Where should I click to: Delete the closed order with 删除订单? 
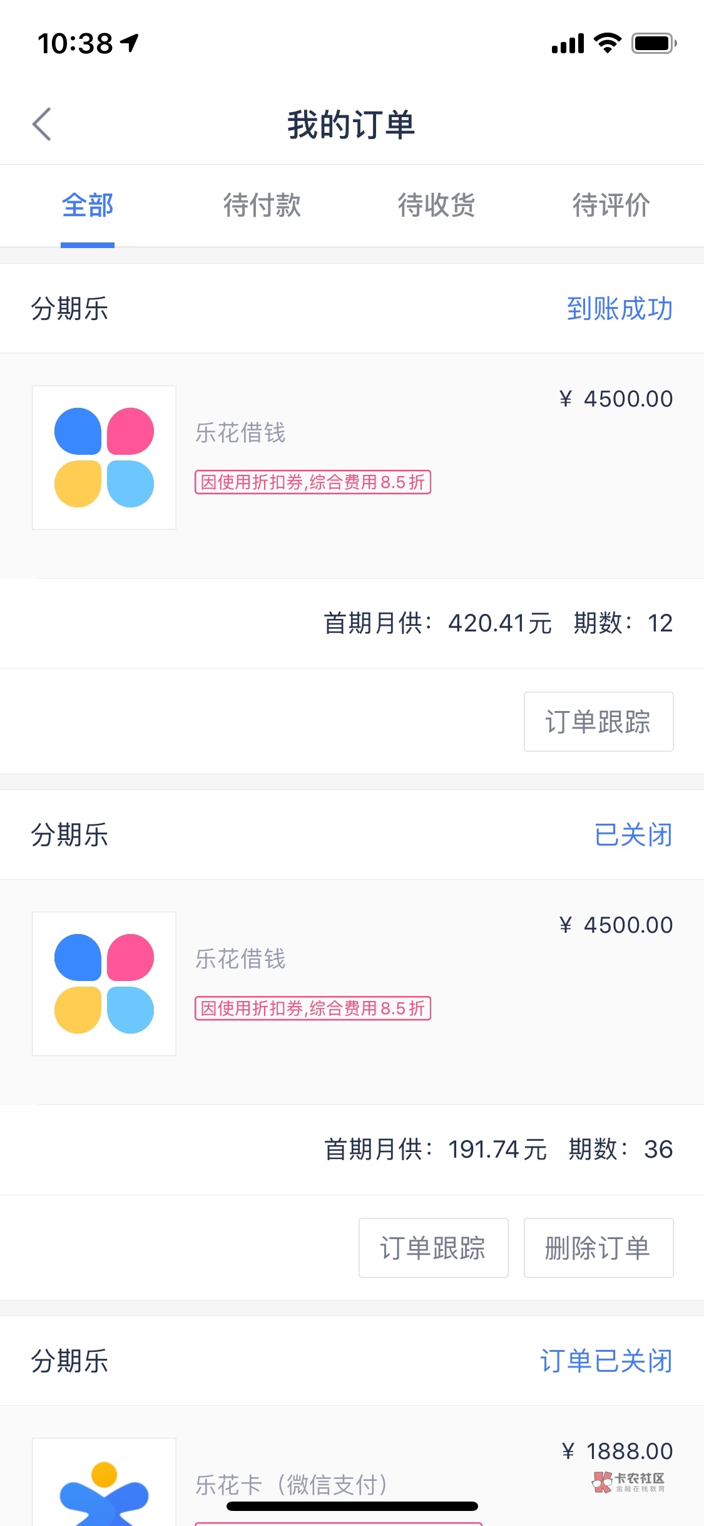tap(598, 1248)
